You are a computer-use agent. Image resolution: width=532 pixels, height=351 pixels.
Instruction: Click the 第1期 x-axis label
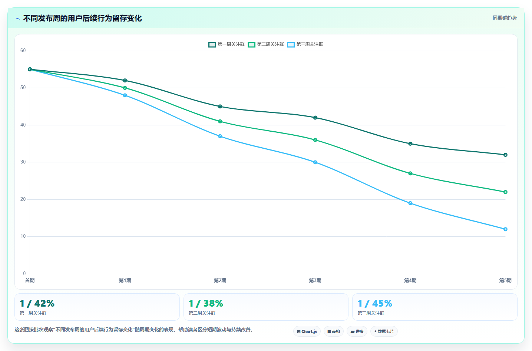[x=125, y=280]
